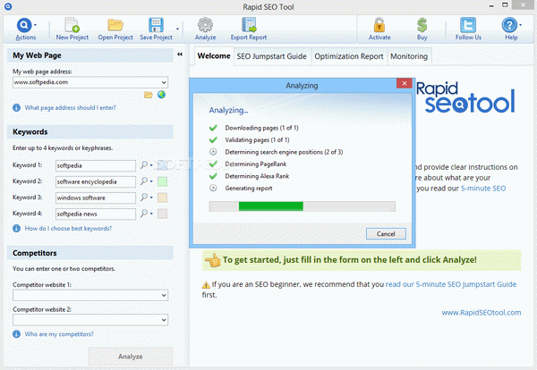537x370 pixels.
Task: Click the Open Project folder icon
Action: 115,25
